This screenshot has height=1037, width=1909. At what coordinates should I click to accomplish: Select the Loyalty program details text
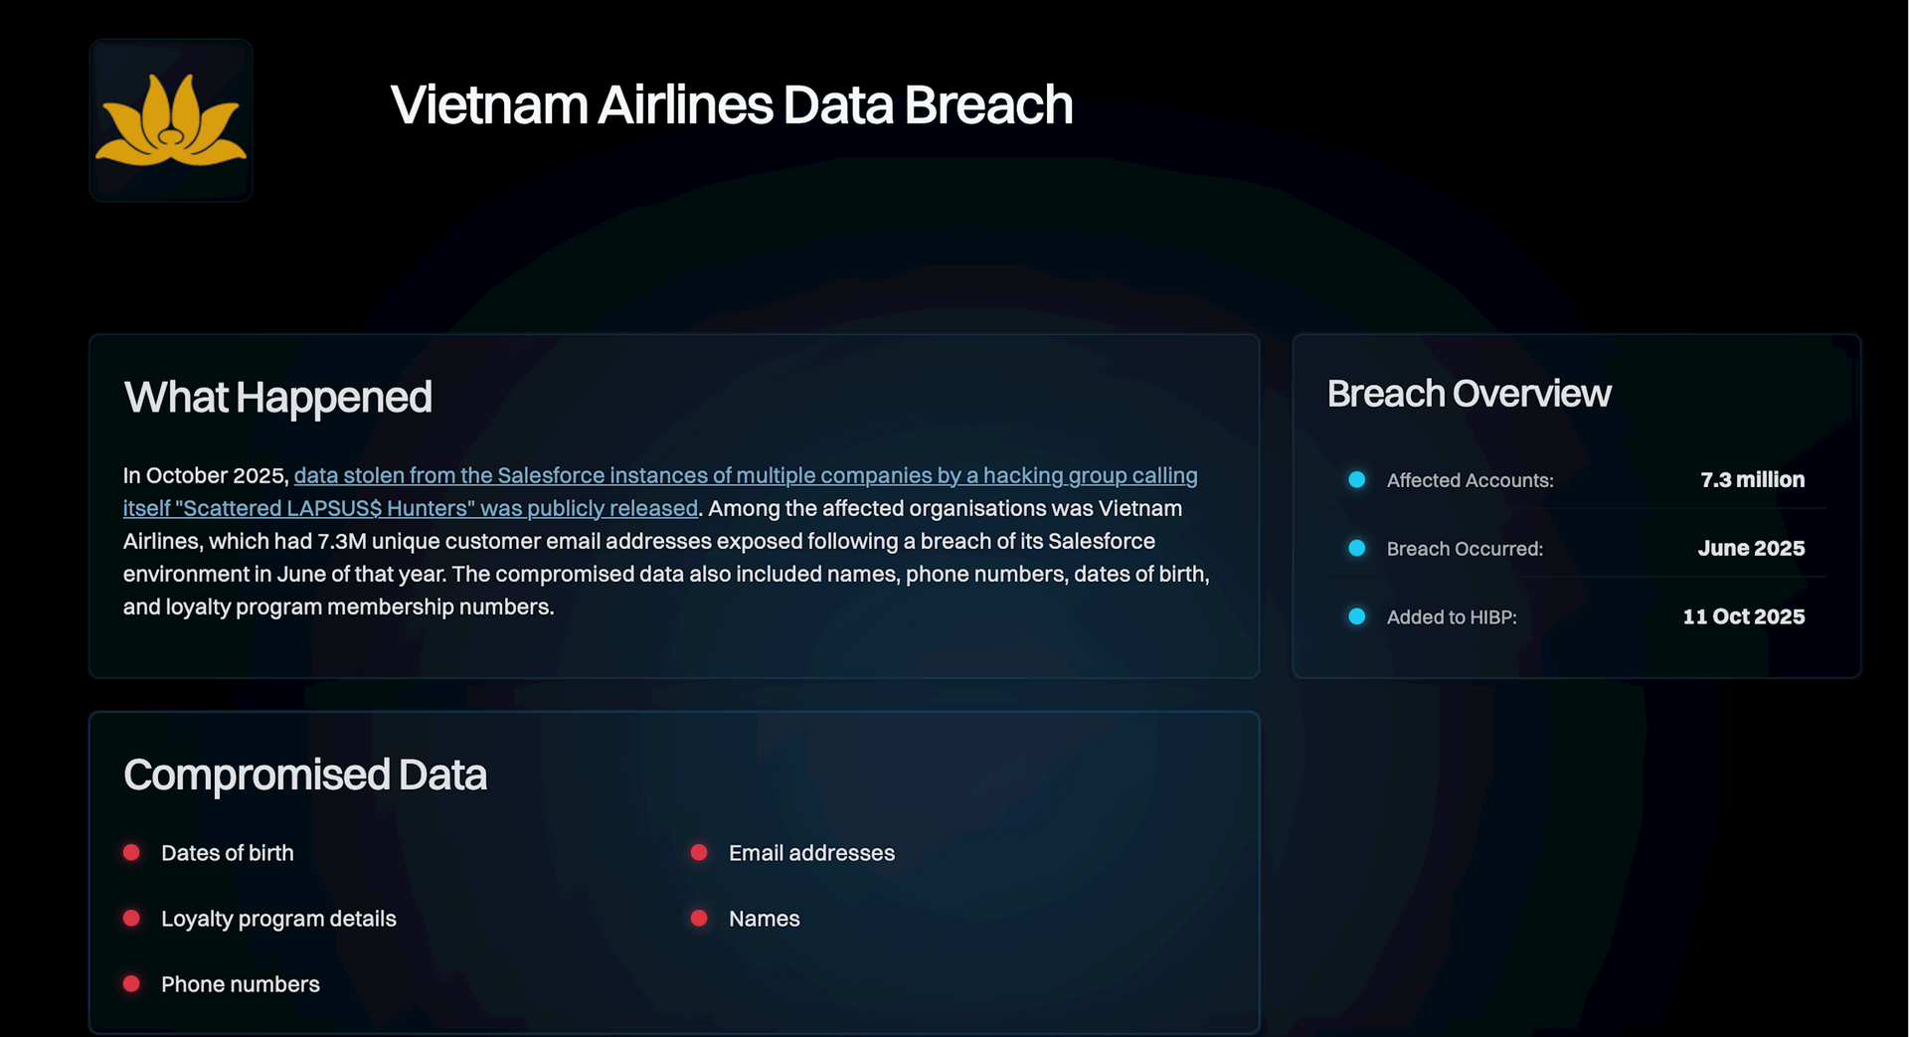[x=278, y=919]
